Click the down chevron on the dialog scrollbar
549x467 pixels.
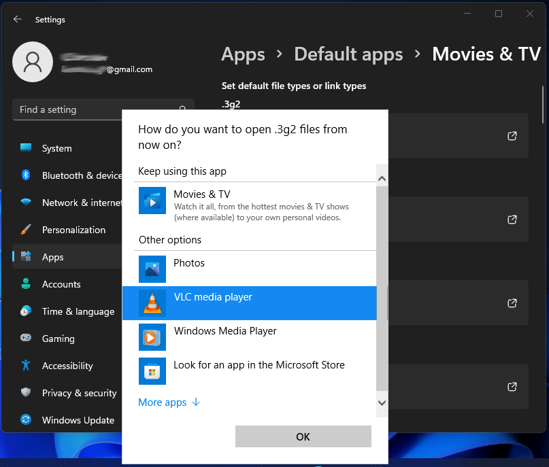[382, 404]
